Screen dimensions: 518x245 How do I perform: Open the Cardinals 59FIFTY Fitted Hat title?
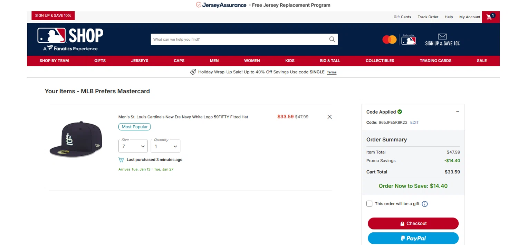click(183, 117)
